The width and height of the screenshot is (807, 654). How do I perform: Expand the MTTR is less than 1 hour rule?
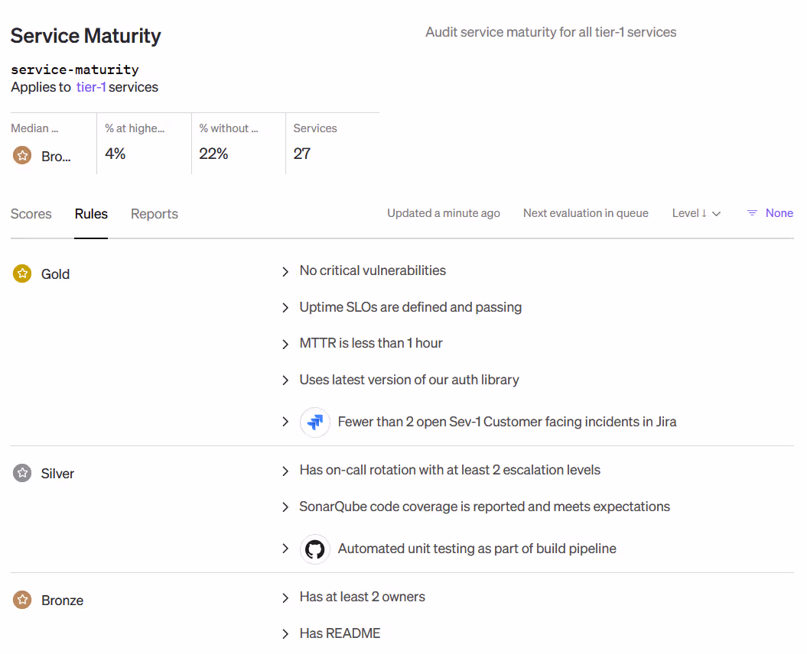(x=285, y=344)
